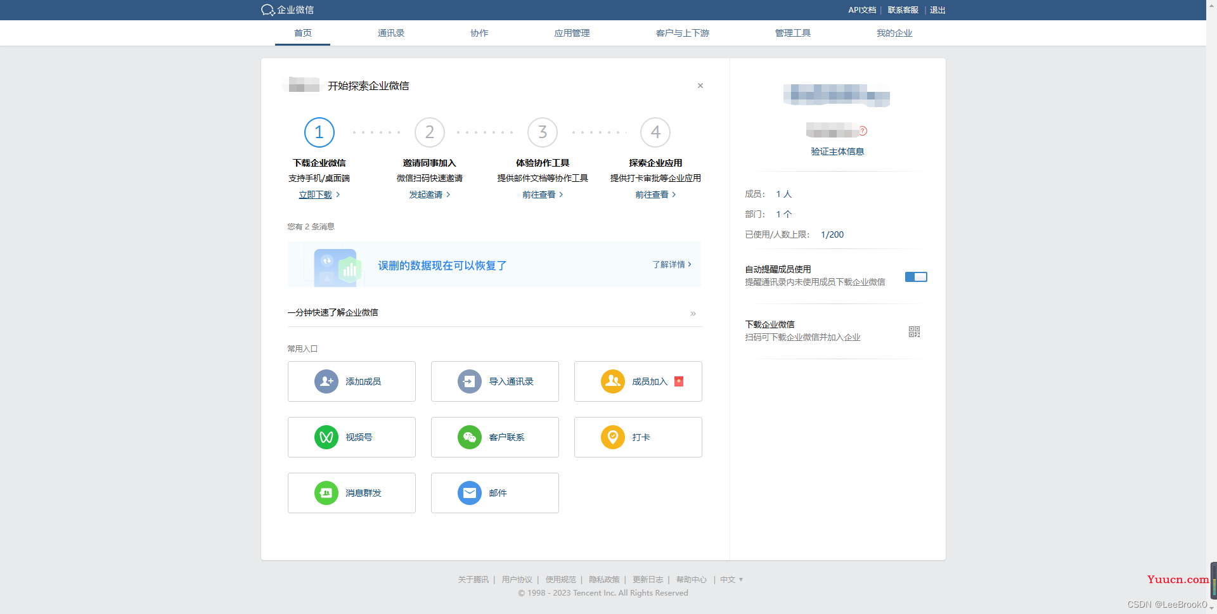Select step 3 circle 体验协作工具

click(x=543, y=132)
